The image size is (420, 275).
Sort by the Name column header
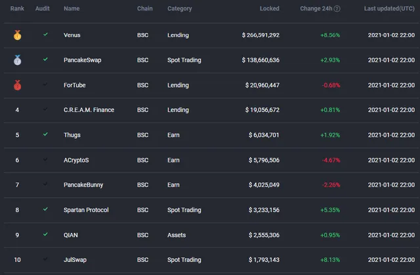point(72,9)
